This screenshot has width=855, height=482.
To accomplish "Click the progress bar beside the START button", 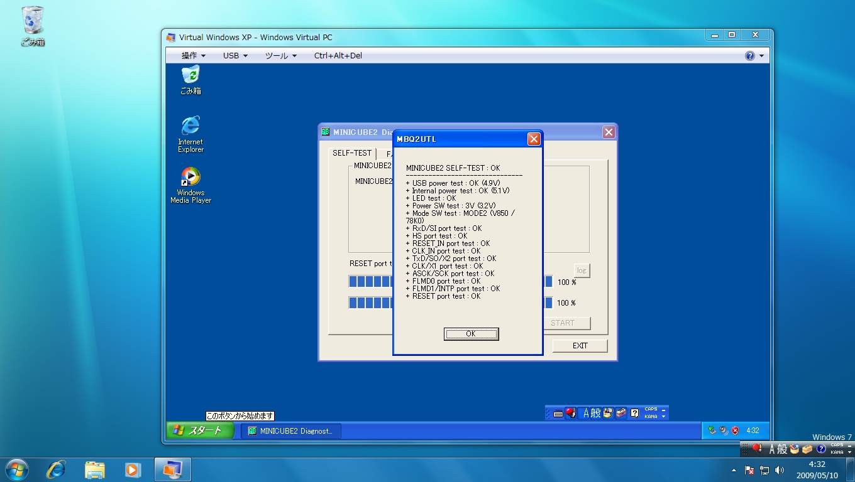I will [370, 303].
